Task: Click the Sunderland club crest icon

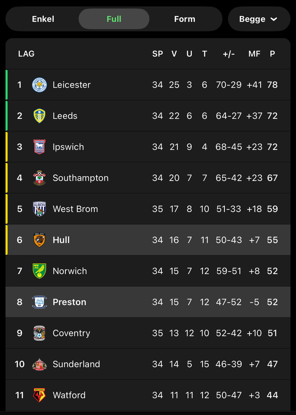Action: (39, 364)
